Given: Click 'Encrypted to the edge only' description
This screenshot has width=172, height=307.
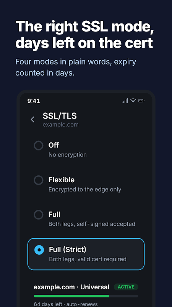Looking at the screenshot, I should point(85,190).
